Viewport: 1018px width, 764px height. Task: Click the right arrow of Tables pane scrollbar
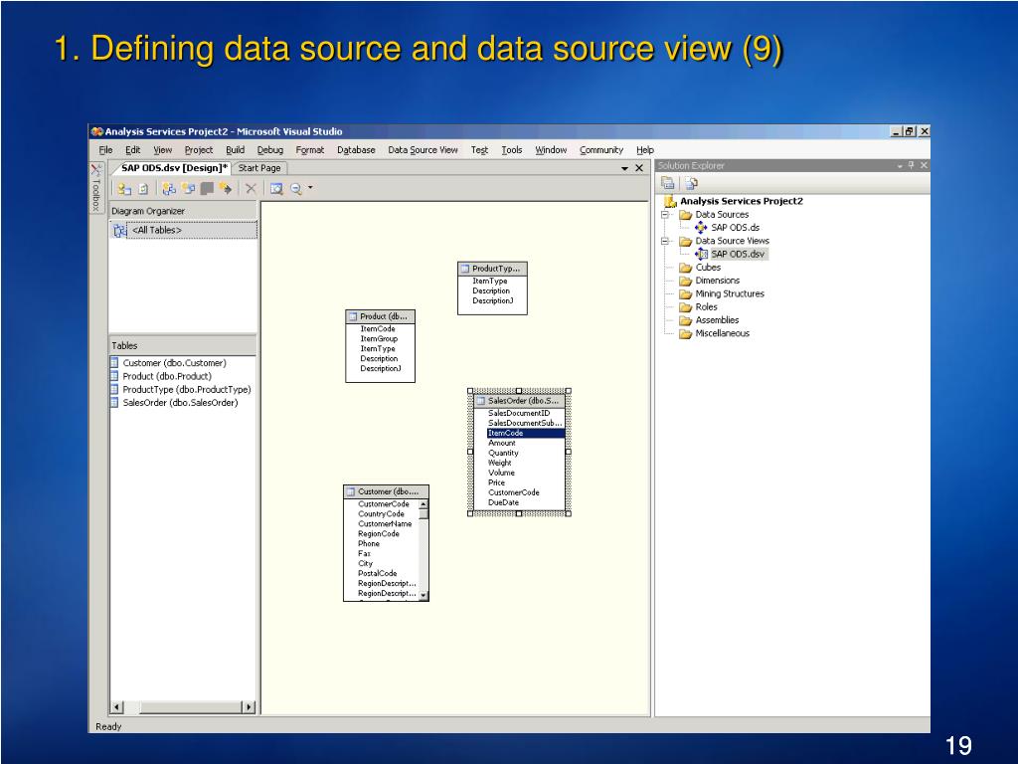249,707
